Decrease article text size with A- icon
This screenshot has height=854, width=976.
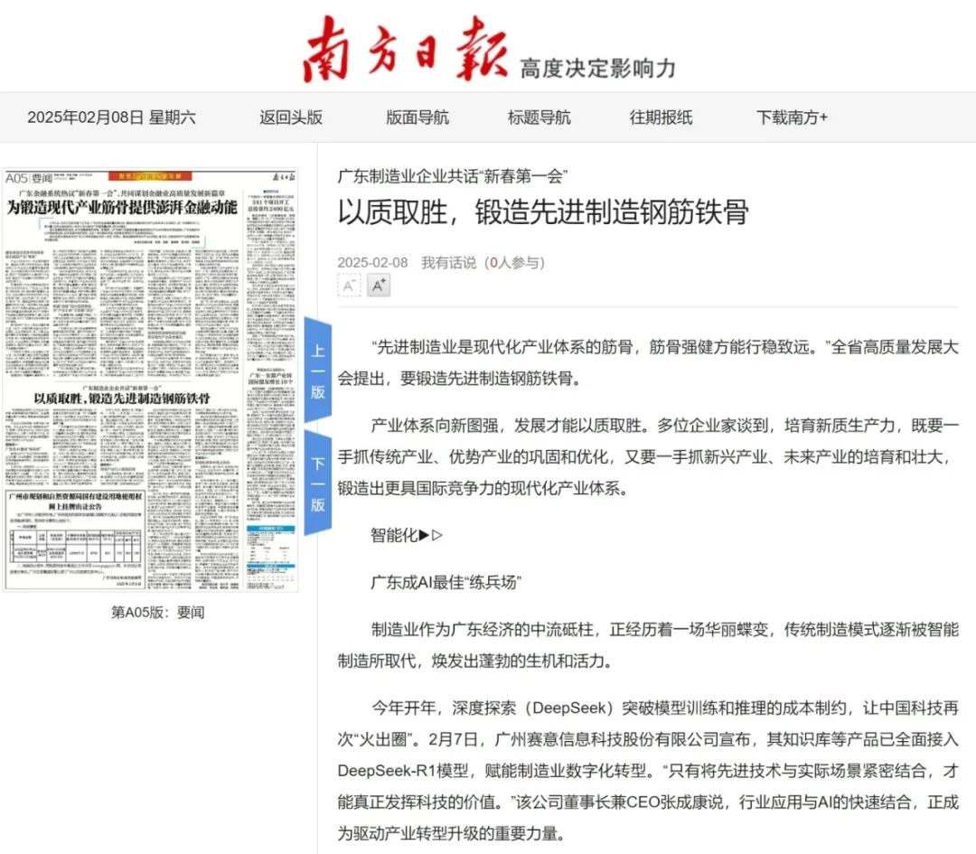[x=350, y=286]
